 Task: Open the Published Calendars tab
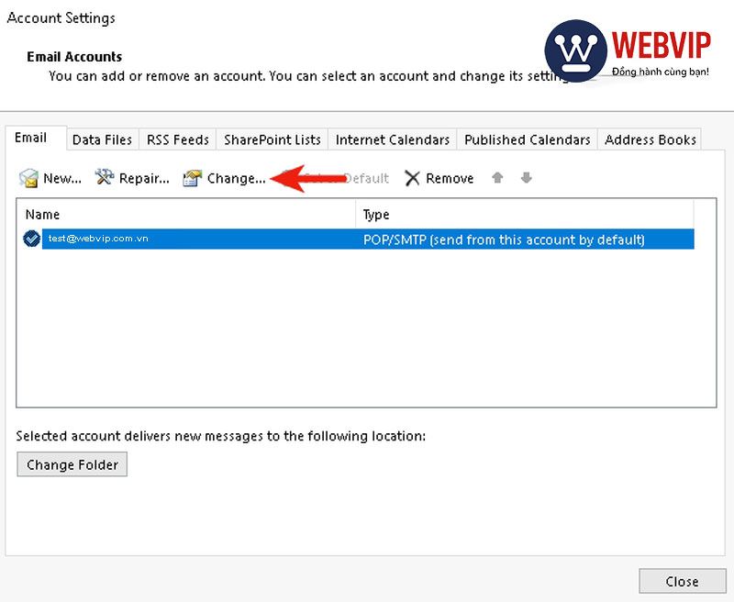tap(527, 139)
